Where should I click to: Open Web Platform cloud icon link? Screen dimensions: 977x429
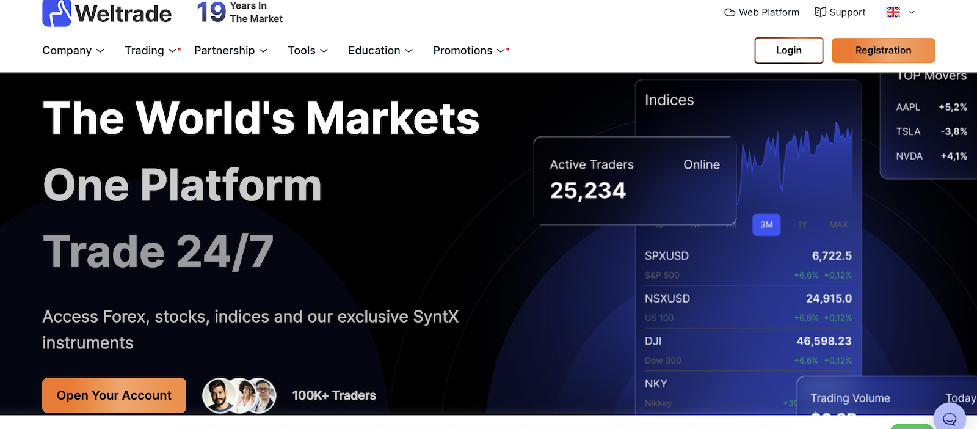tap(730, 12)
